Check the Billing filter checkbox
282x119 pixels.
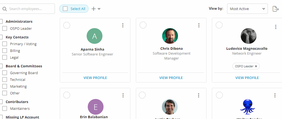[5, 51]
